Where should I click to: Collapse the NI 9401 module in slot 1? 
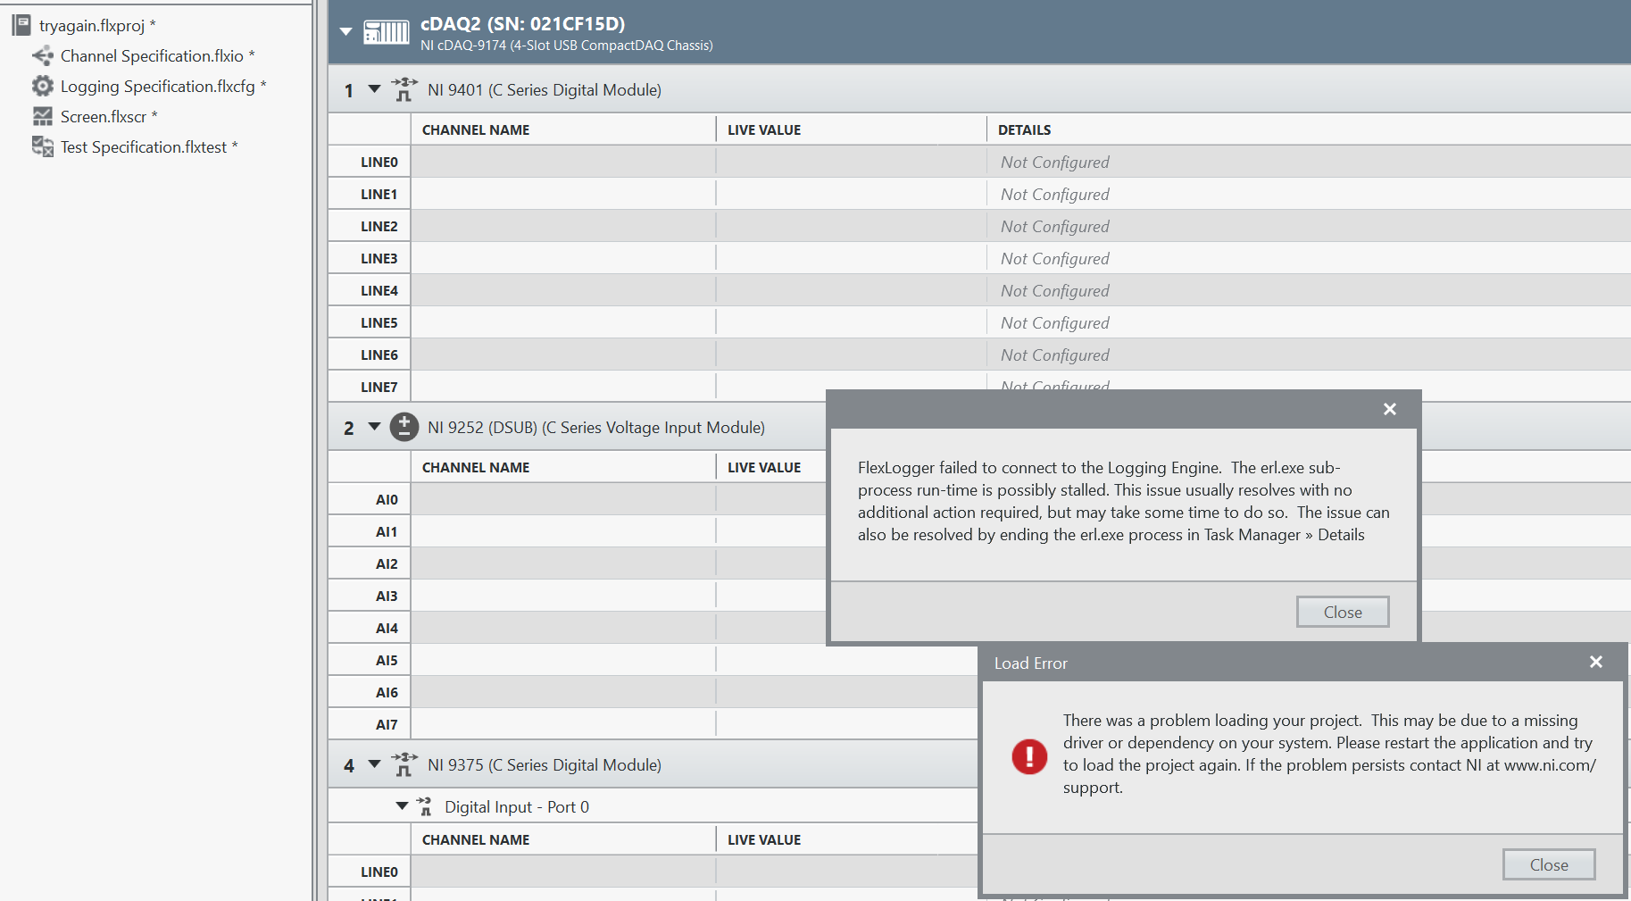(374, 89)
